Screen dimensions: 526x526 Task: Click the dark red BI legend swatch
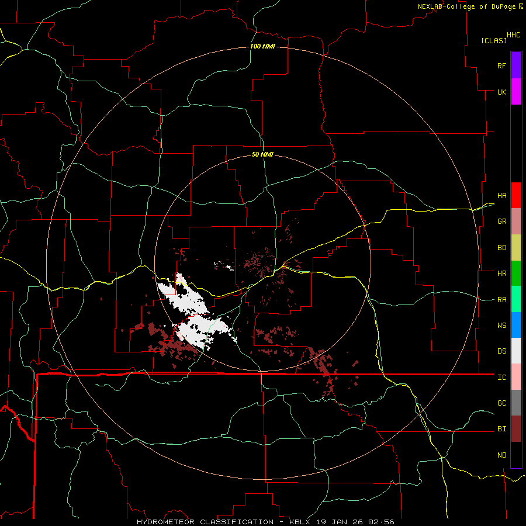pyautogui.click(x=516, y=429)
